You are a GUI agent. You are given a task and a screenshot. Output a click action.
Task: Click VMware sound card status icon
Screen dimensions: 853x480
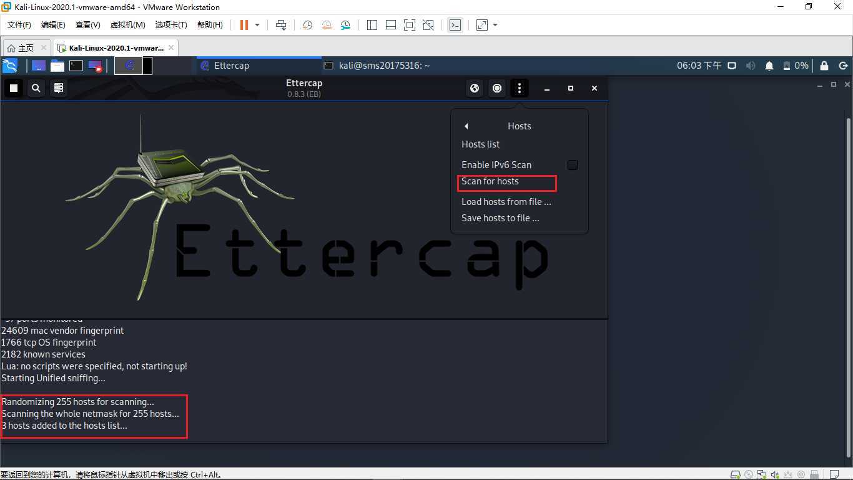[x=775, y=475]
